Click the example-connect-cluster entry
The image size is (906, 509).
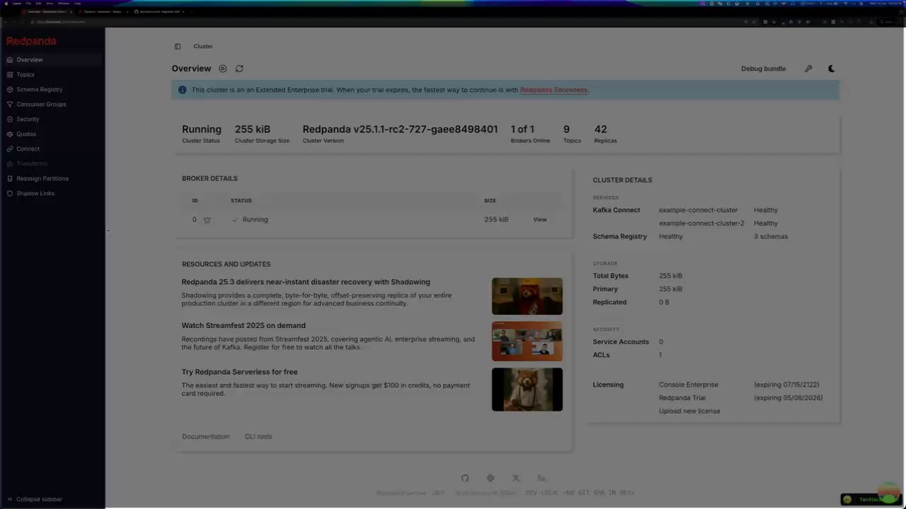(x=698, y=211)
